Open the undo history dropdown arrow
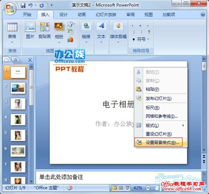 pyautogui.click(x=36, y=5)
